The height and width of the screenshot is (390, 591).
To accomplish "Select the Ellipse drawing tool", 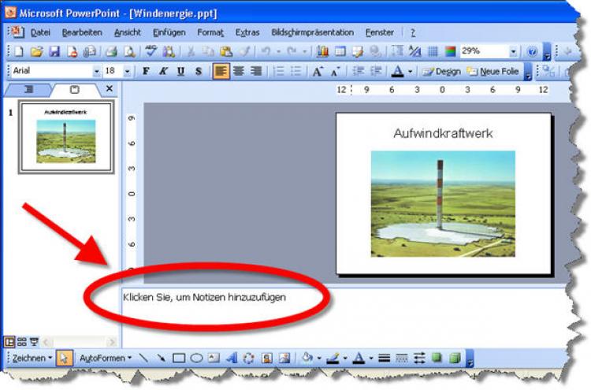I will (x=196, y=358).
